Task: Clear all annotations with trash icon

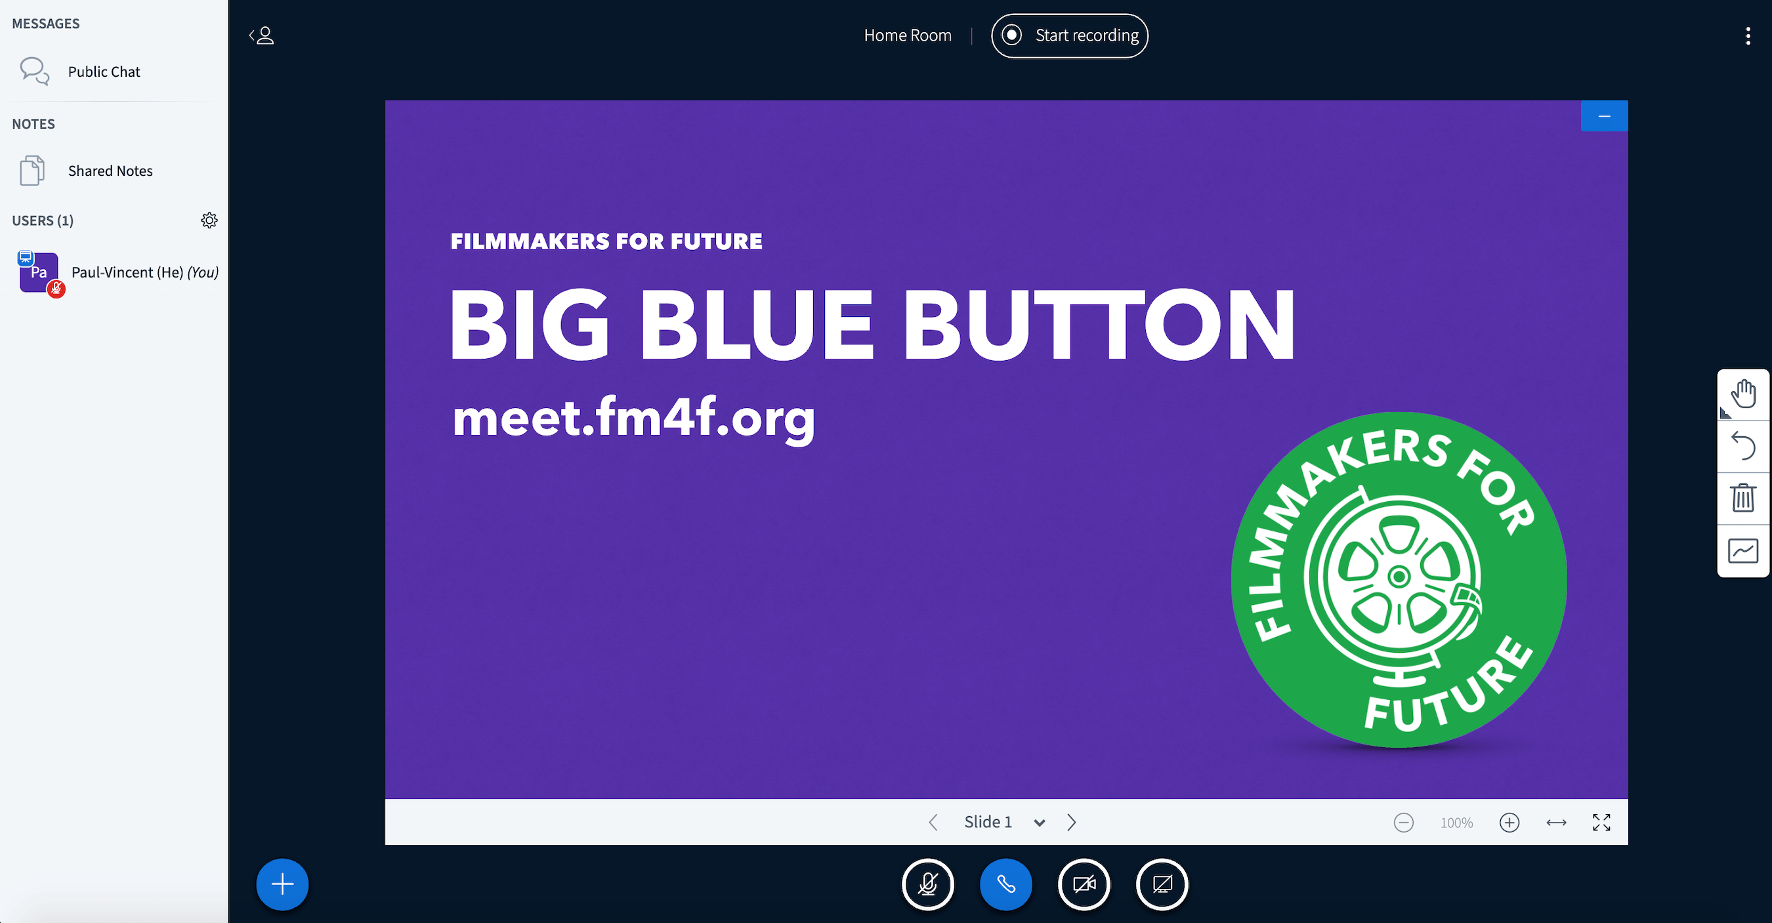Action: [1744, 499]
